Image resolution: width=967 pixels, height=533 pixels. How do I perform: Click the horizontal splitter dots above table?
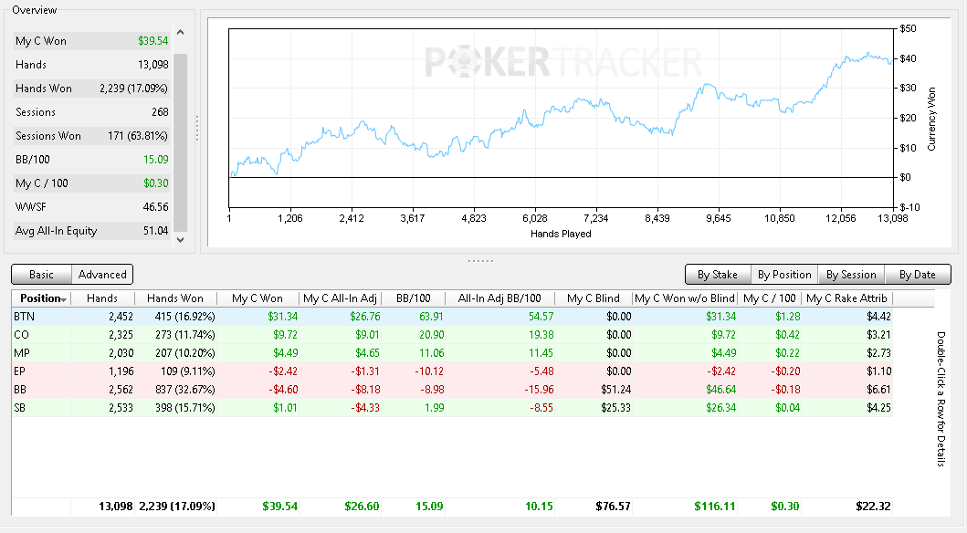click(480, 261)
